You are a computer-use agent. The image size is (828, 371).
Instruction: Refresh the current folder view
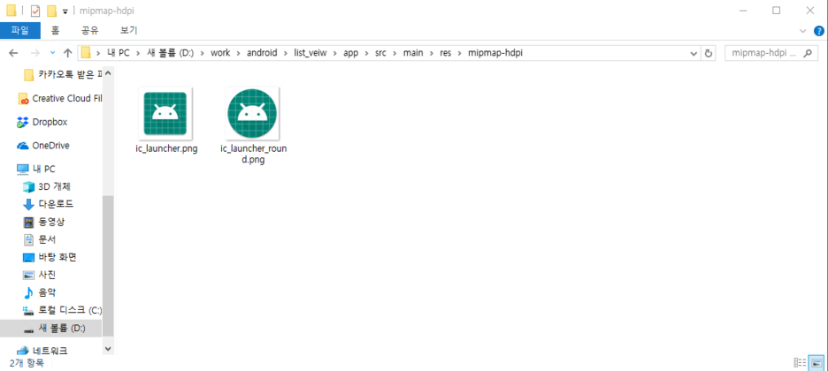click(x=709, y=53)
